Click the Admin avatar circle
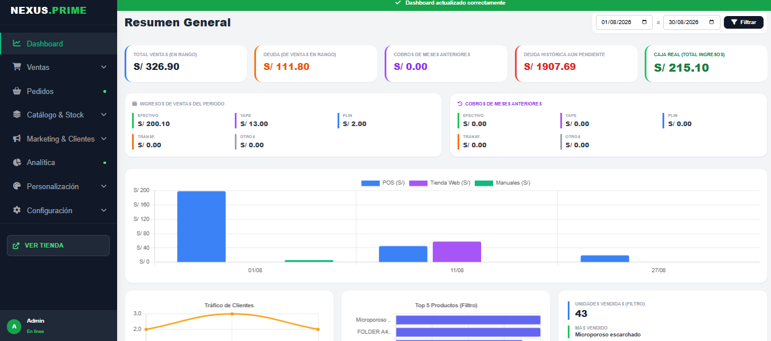Viewport: 771px width, 341px height. (14, 326)
